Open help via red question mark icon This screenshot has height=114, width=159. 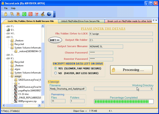pos(37,14)
